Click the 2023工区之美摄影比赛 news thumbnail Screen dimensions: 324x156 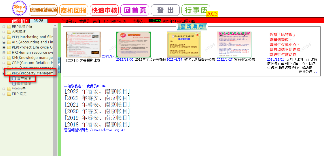(83, 45)
